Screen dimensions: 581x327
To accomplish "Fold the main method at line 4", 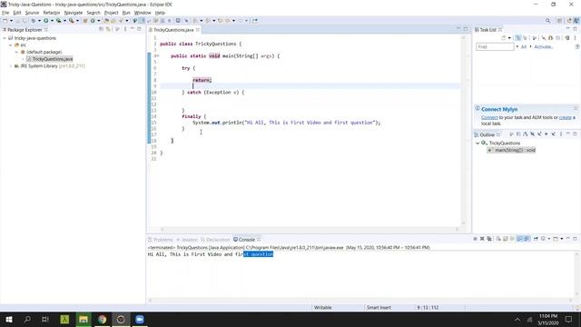I will 158,56.
